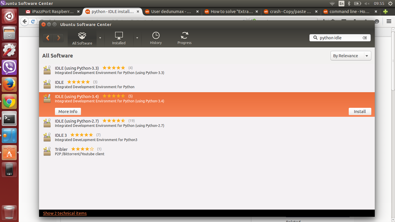Open the session gear menu in top panel
The image size is (395, 222).
tap(390, 3)
